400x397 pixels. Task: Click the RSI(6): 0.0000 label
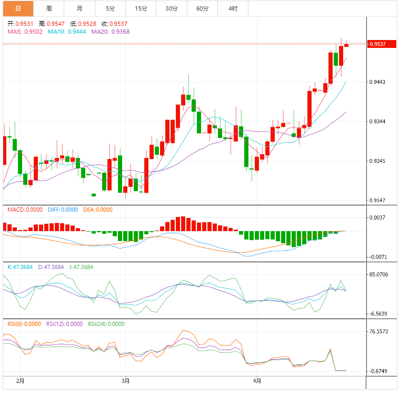click(24, 324)
